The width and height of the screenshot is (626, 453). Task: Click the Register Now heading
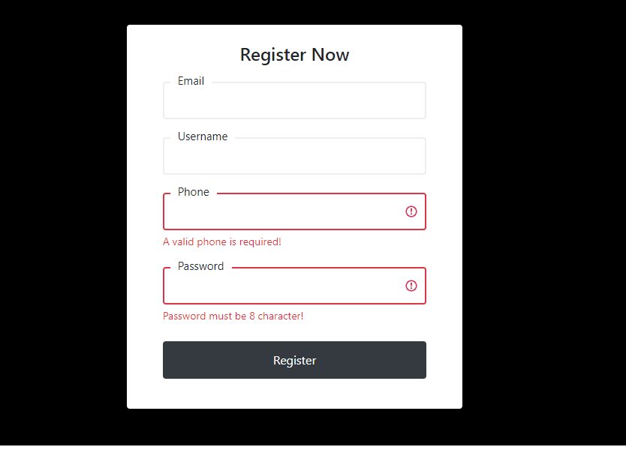pyautogui.click(x=294, y=55)
